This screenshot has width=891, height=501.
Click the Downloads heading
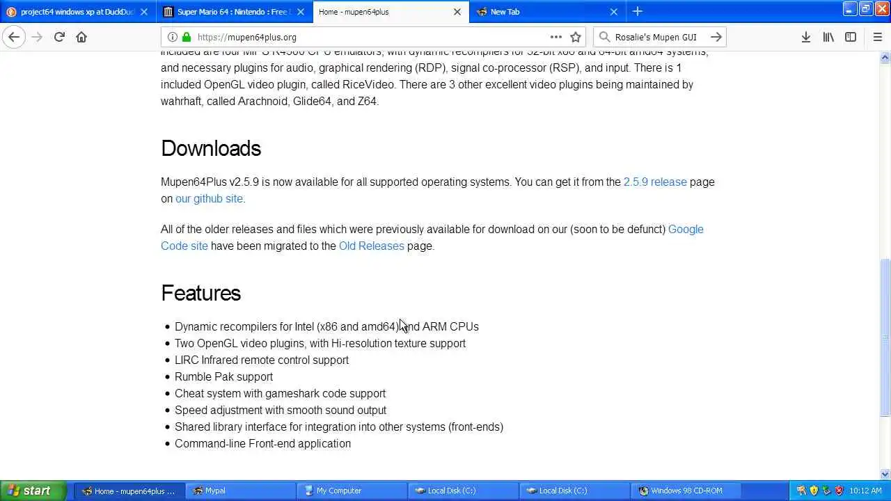(x=211, y=148)
